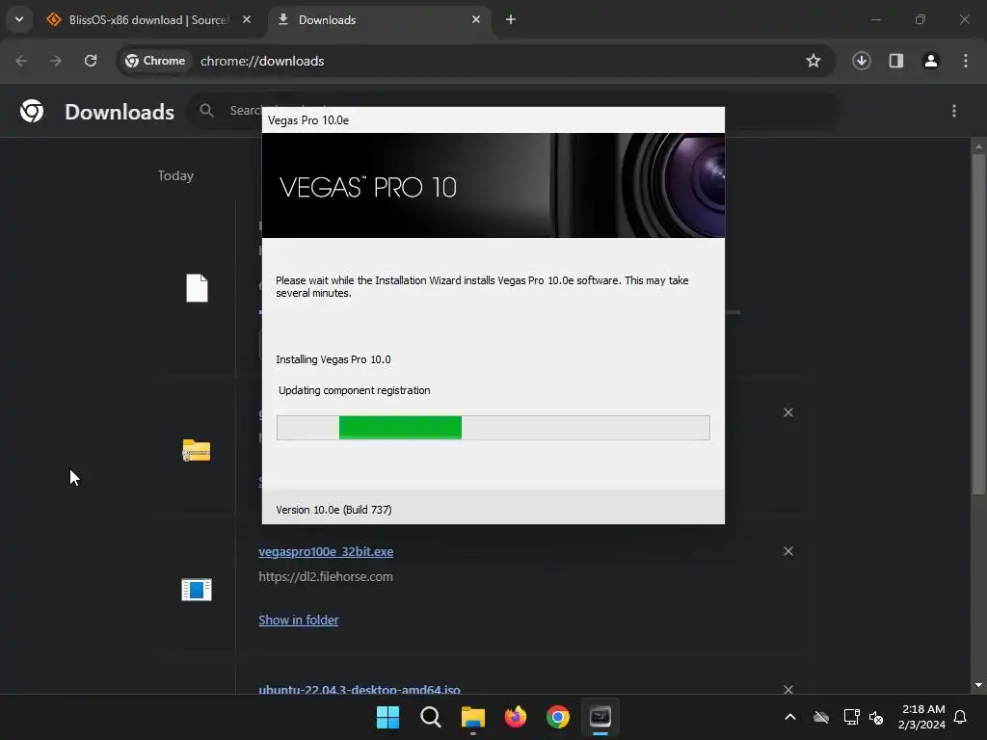Screen dimensions: 987x740
Task: Open the Windows Start menu
Action: pyautogui.click(x=387, y=717)
